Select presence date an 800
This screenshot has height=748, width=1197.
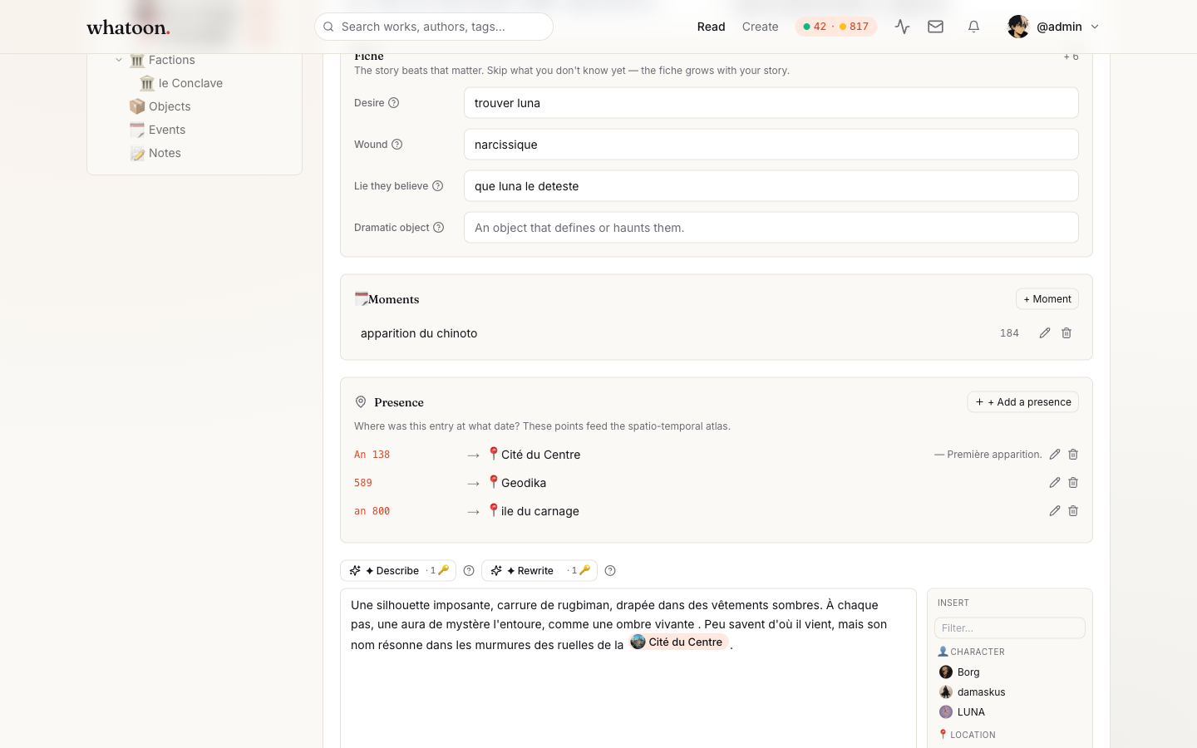(x=372, y=511)
